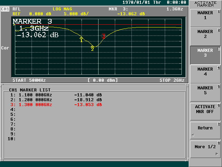Click marker 2 triangle on the trace
This screenshot has width=222, height=167.
[92, 46]
